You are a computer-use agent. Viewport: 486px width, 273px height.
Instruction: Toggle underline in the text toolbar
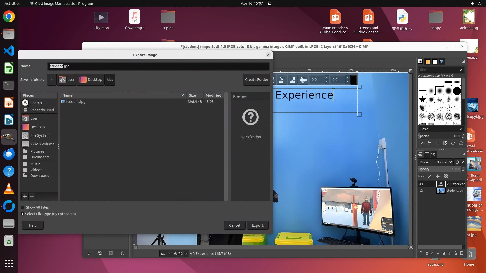pyautogui.click(x=292, y=80)
